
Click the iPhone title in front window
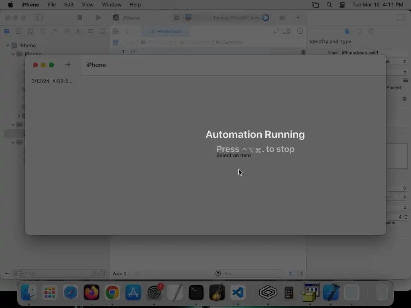pyautogui.click(x=96, y=65)
